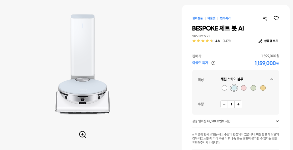Click the pencil icon for writing a review
The image size is (293, 150).
260,41
